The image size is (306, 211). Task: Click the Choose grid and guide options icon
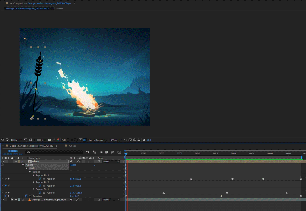click(x=26, y=140)
